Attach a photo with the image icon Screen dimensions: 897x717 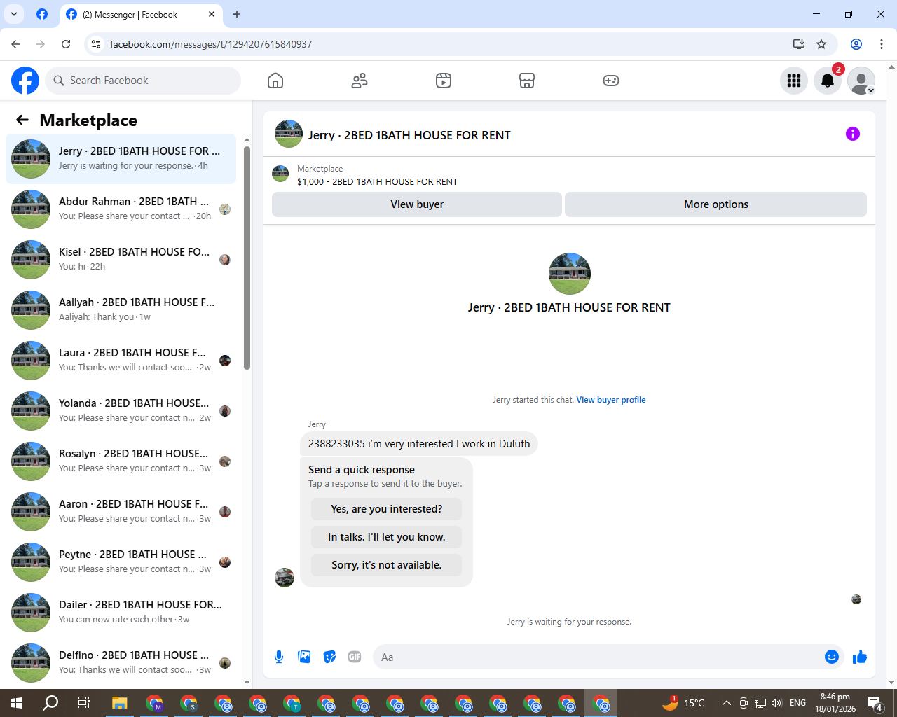point(304,657)
